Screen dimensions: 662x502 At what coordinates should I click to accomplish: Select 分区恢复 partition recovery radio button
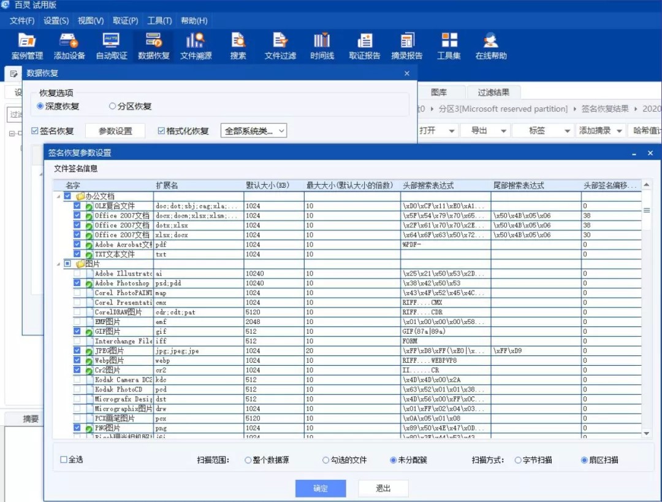112,106
